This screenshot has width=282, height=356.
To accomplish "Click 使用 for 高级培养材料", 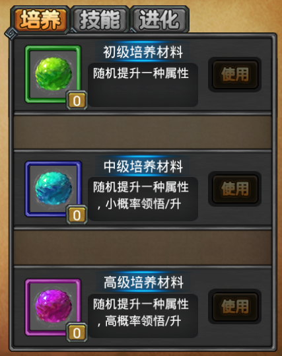I will 234,306.
